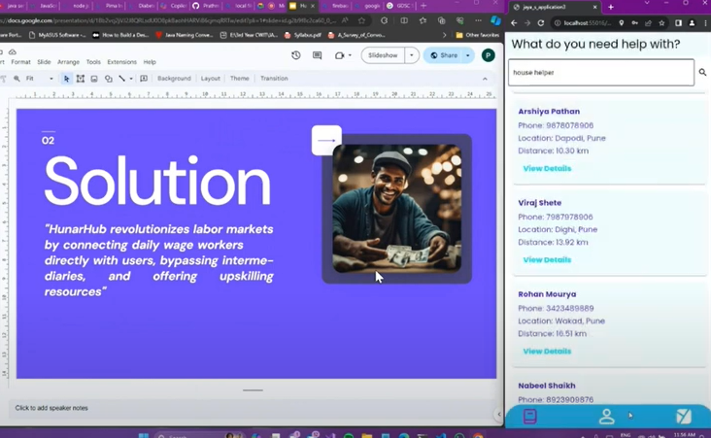This screenshot has height=438, width=711.
Task: Open the comments icon in Slides
Action: click(317, 55)
